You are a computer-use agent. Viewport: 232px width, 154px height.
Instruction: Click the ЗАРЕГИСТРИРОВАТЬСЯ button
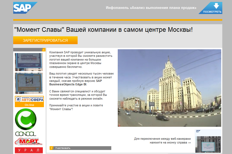(45, 40)
